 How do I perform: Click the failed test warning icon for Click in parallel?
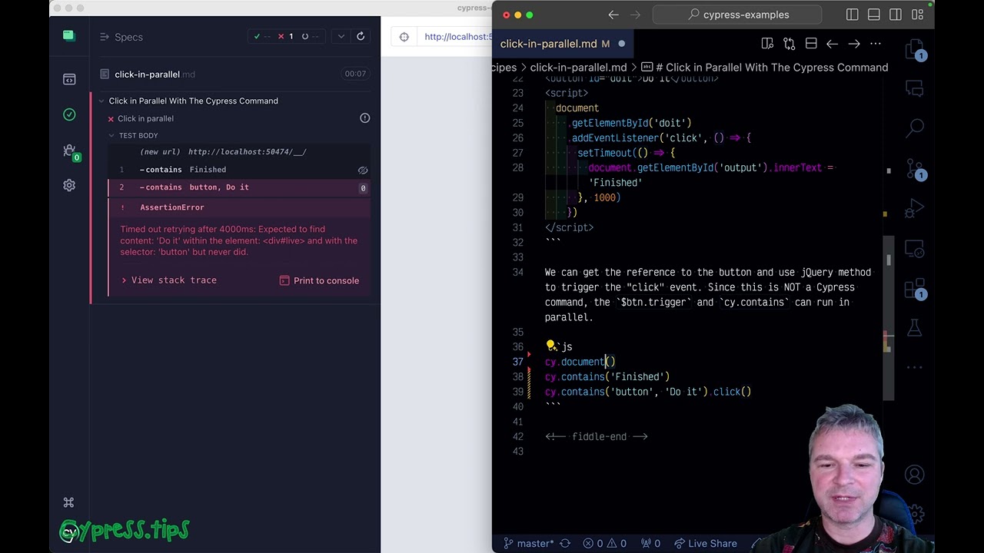(x=365, y=118)
